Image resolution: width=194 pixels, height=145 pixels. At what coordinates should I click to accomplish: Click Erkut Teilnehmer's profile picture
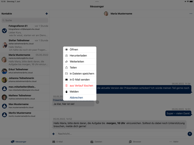[x=4, y=71]
